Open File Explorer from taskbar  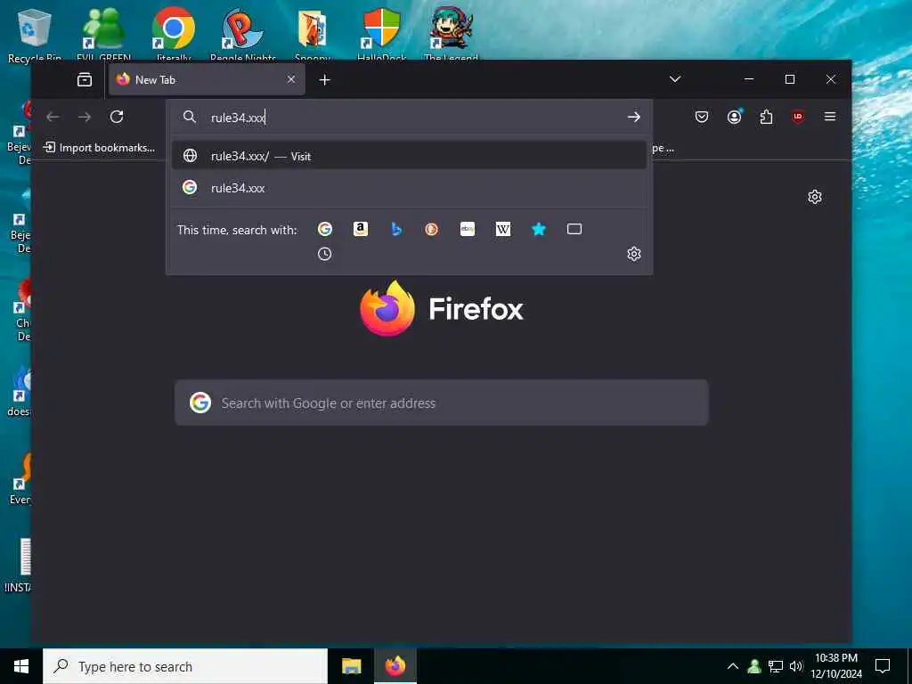[x=351, y=666]
